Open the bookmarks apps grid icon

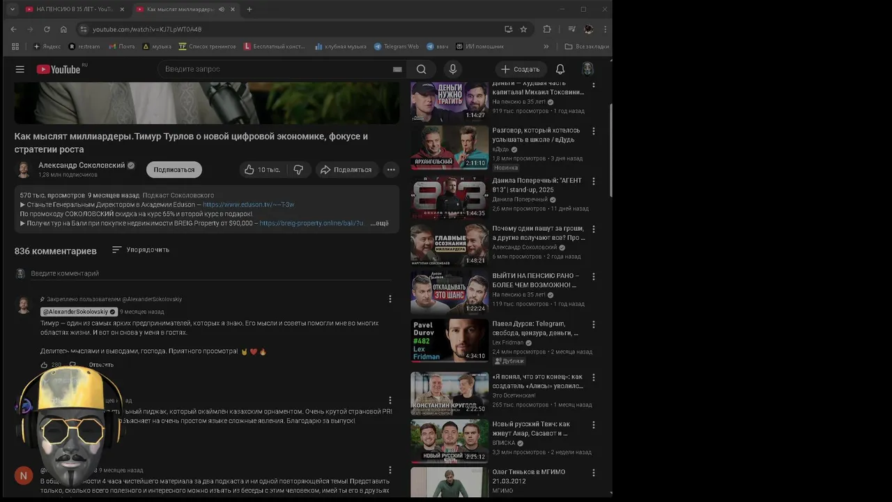pyautogui.click(x=15, y=47)
